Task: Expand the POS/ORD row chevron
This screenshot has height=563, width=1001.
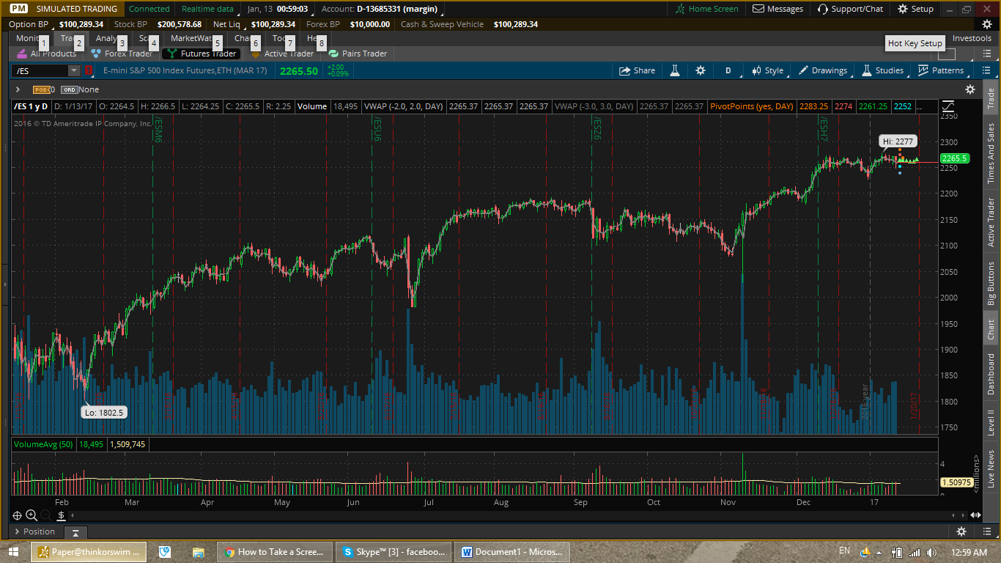Action: [x=18, y=89]
